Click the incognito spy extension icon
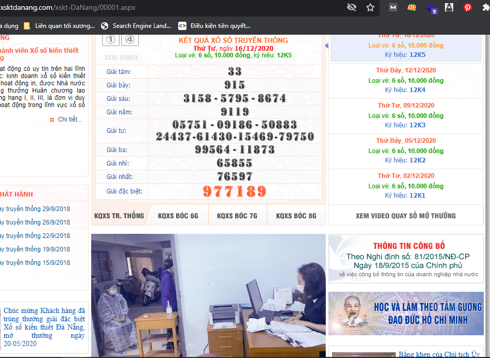 tap(449, 7)
